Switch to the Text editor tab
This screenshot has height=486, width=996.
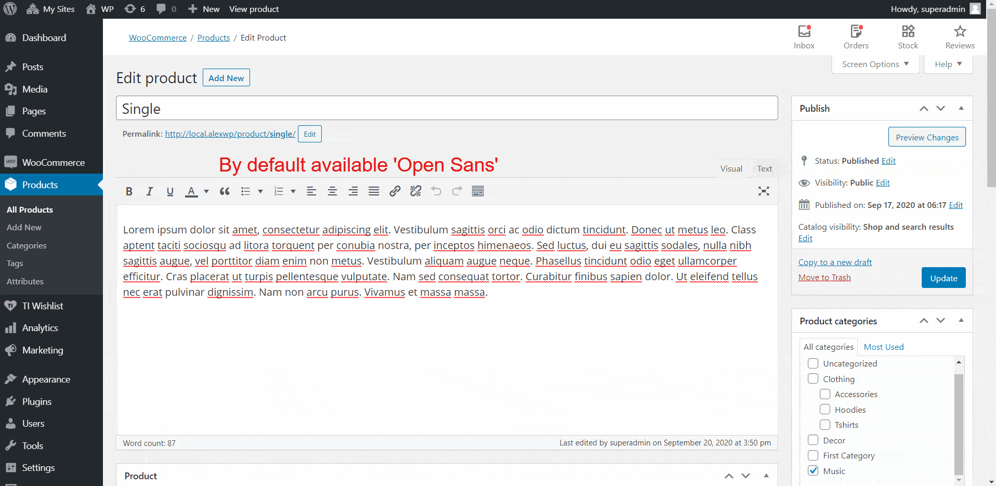[765, 168]
